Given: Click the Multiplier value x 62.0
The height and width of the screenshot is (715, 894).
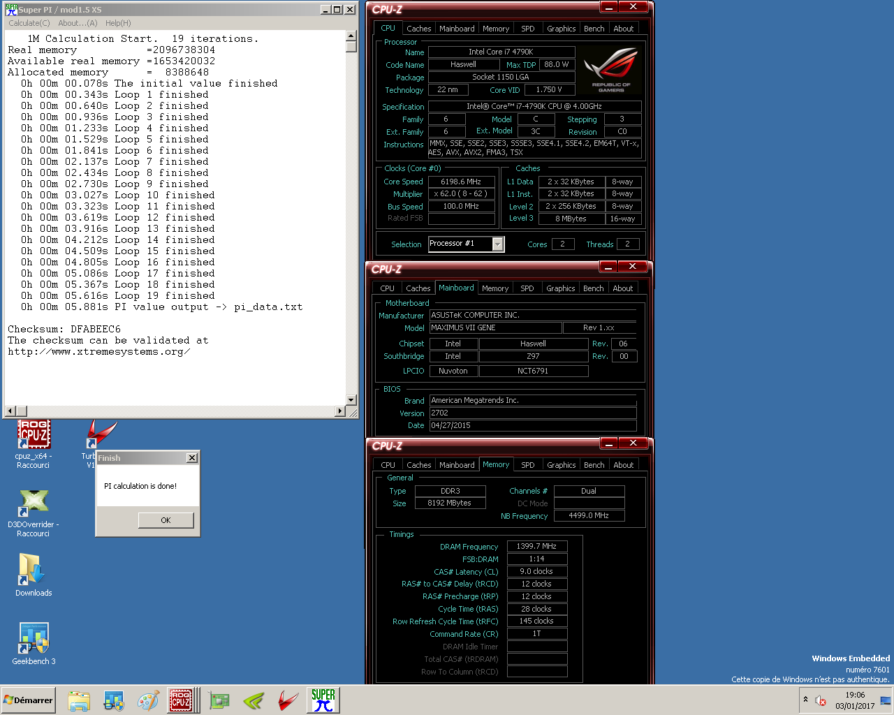Looking at the screenshot, I should click(461, 193).
